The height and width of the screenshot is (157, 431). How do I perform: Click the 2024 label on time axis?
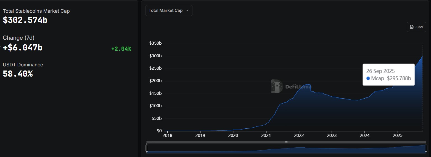pos(365,136)
